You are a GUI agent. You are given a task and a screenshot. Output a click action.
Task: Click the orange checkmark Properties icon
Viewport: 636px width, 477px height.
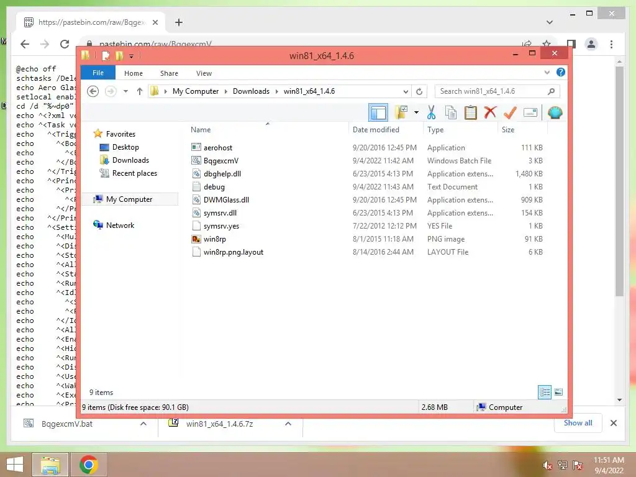[x=510, y=112]
